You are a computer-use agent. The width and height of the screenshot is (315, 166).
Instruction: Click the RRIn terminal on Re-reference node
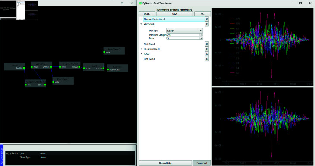click(60, 67)
